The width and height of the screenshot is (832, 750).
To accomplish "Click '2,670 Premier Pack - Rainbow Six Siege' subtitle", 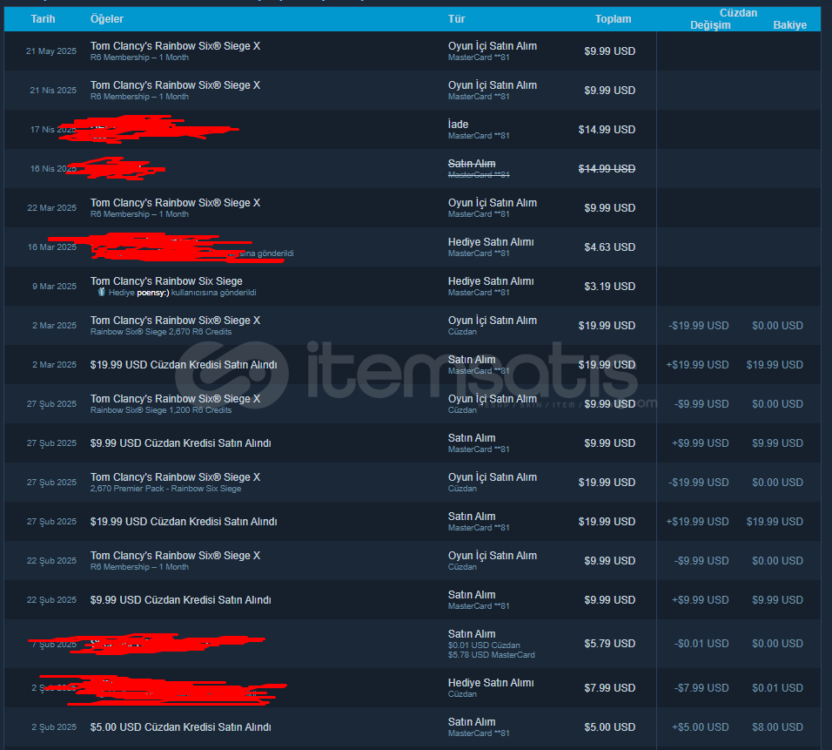I will (165, 489).
